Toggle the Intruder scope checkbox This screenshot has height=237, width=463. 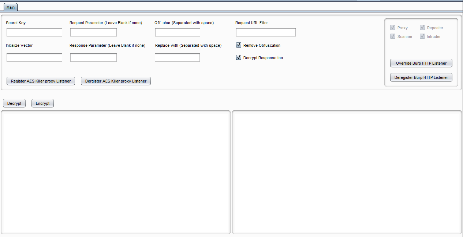click(422, 36)
